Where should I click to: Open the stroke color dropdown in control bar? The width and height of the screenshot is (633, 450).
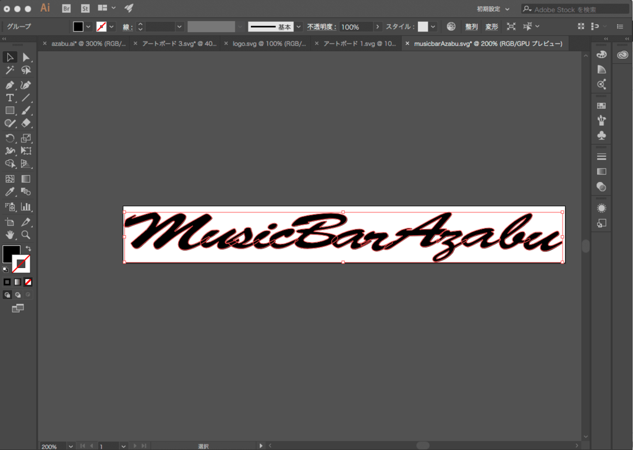(x=112, y=27)
